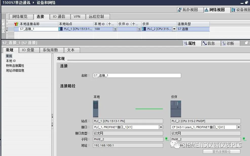This screenshot has height=156, width=250.
Task: Open the VPN tab
Action: tap(78, 16)
